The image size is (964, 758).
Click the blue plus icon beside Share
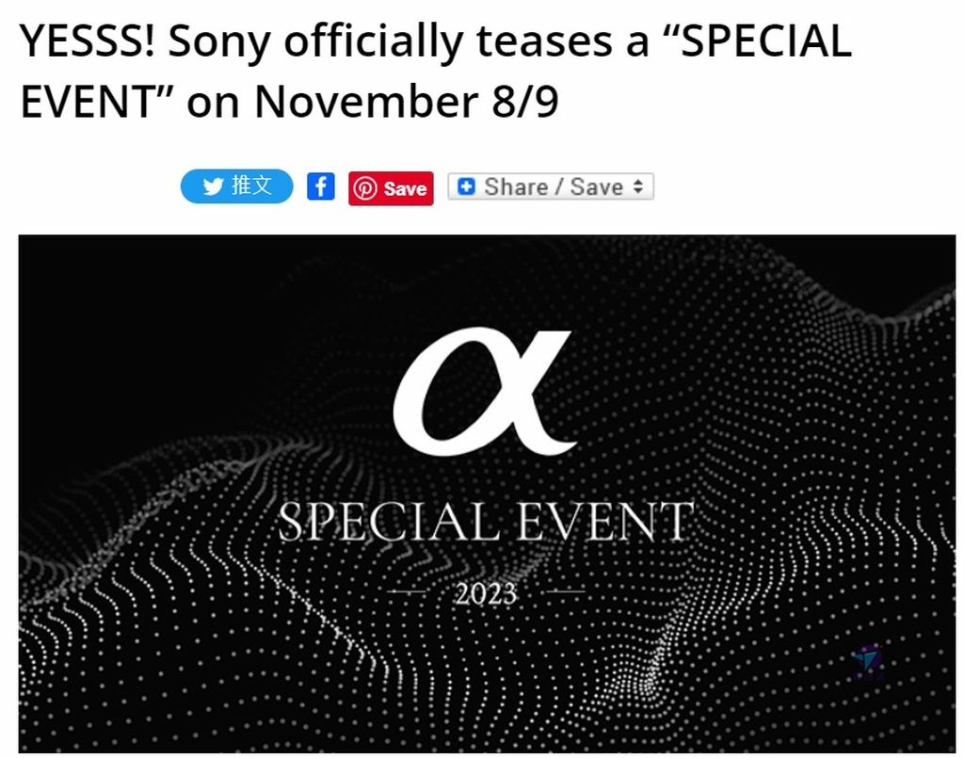[x=467, y=186]
